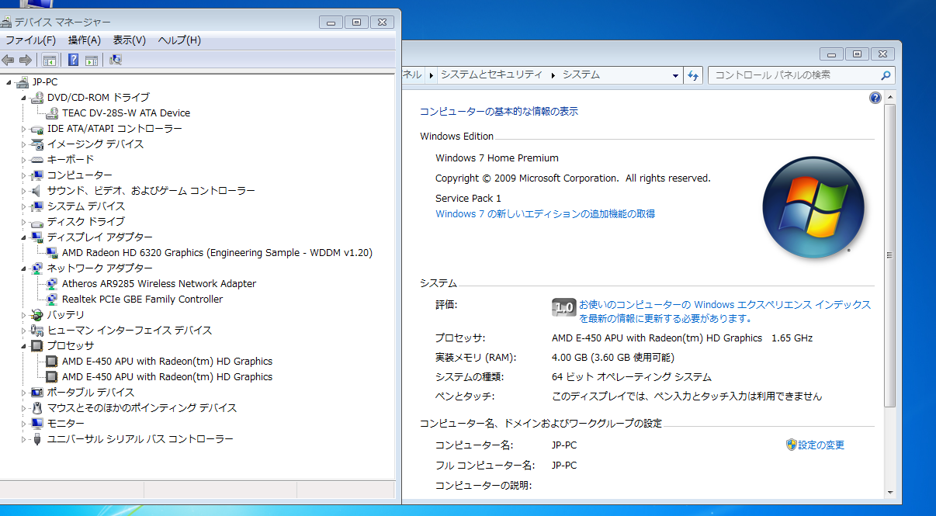
Task: Click the disk drives category icon
Action: 36,222
